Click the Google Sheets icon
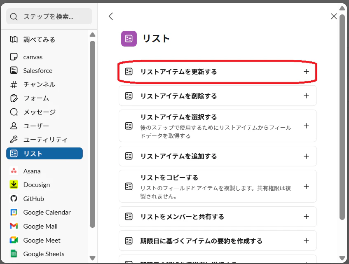This screenshot has height=264, width=349. (14, 254)
